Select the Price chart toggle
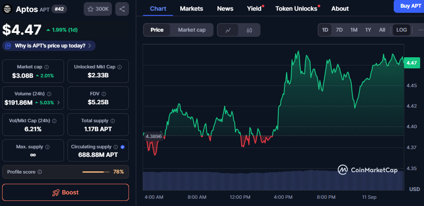Viewport: 424px width, 206px height. point(157,30)
